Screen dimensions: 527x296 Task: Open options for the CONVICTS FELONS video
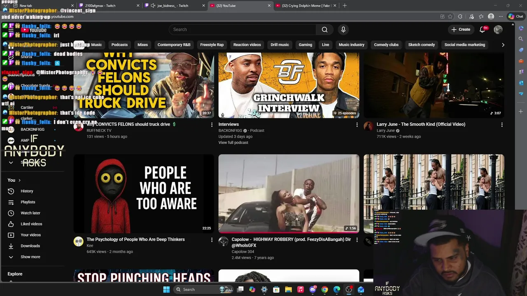[x=212, y=125]
